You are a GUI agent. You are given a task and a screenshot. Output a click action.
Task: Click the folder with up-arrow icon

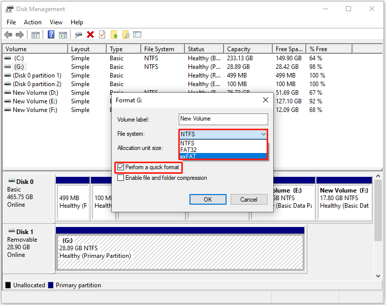(114, 34)
